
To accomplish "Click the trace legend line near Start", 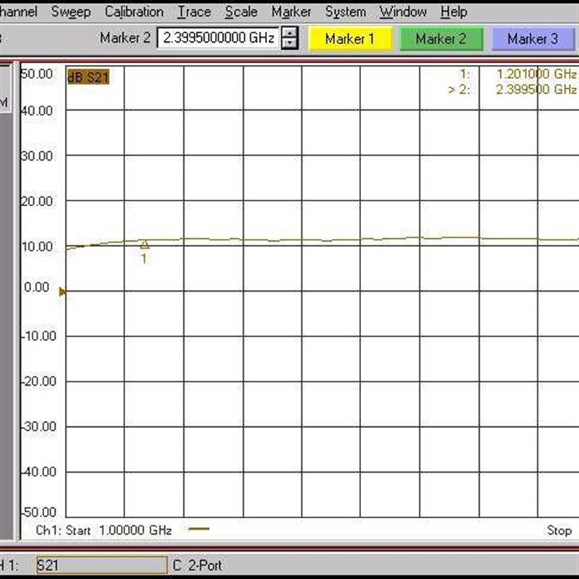I will click(198, 529).
